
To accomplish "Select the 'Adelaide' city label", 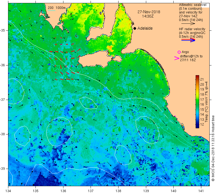I will [145, 28].
